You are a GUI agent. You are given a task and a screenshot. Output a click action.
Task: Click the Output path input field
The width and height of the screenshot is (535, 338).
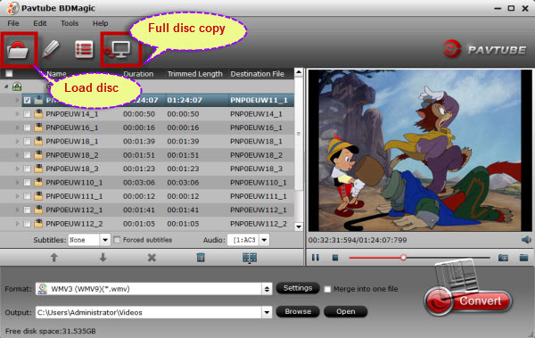pos(149,312)
